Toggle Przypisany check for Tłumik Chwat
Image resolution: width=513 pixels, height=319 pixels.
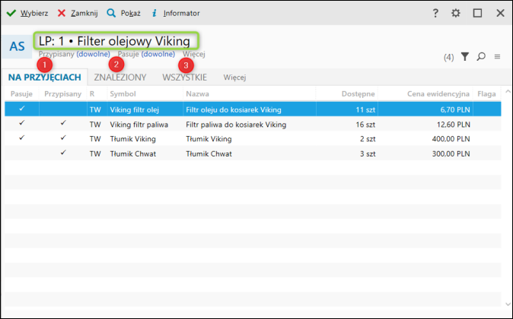63,153
